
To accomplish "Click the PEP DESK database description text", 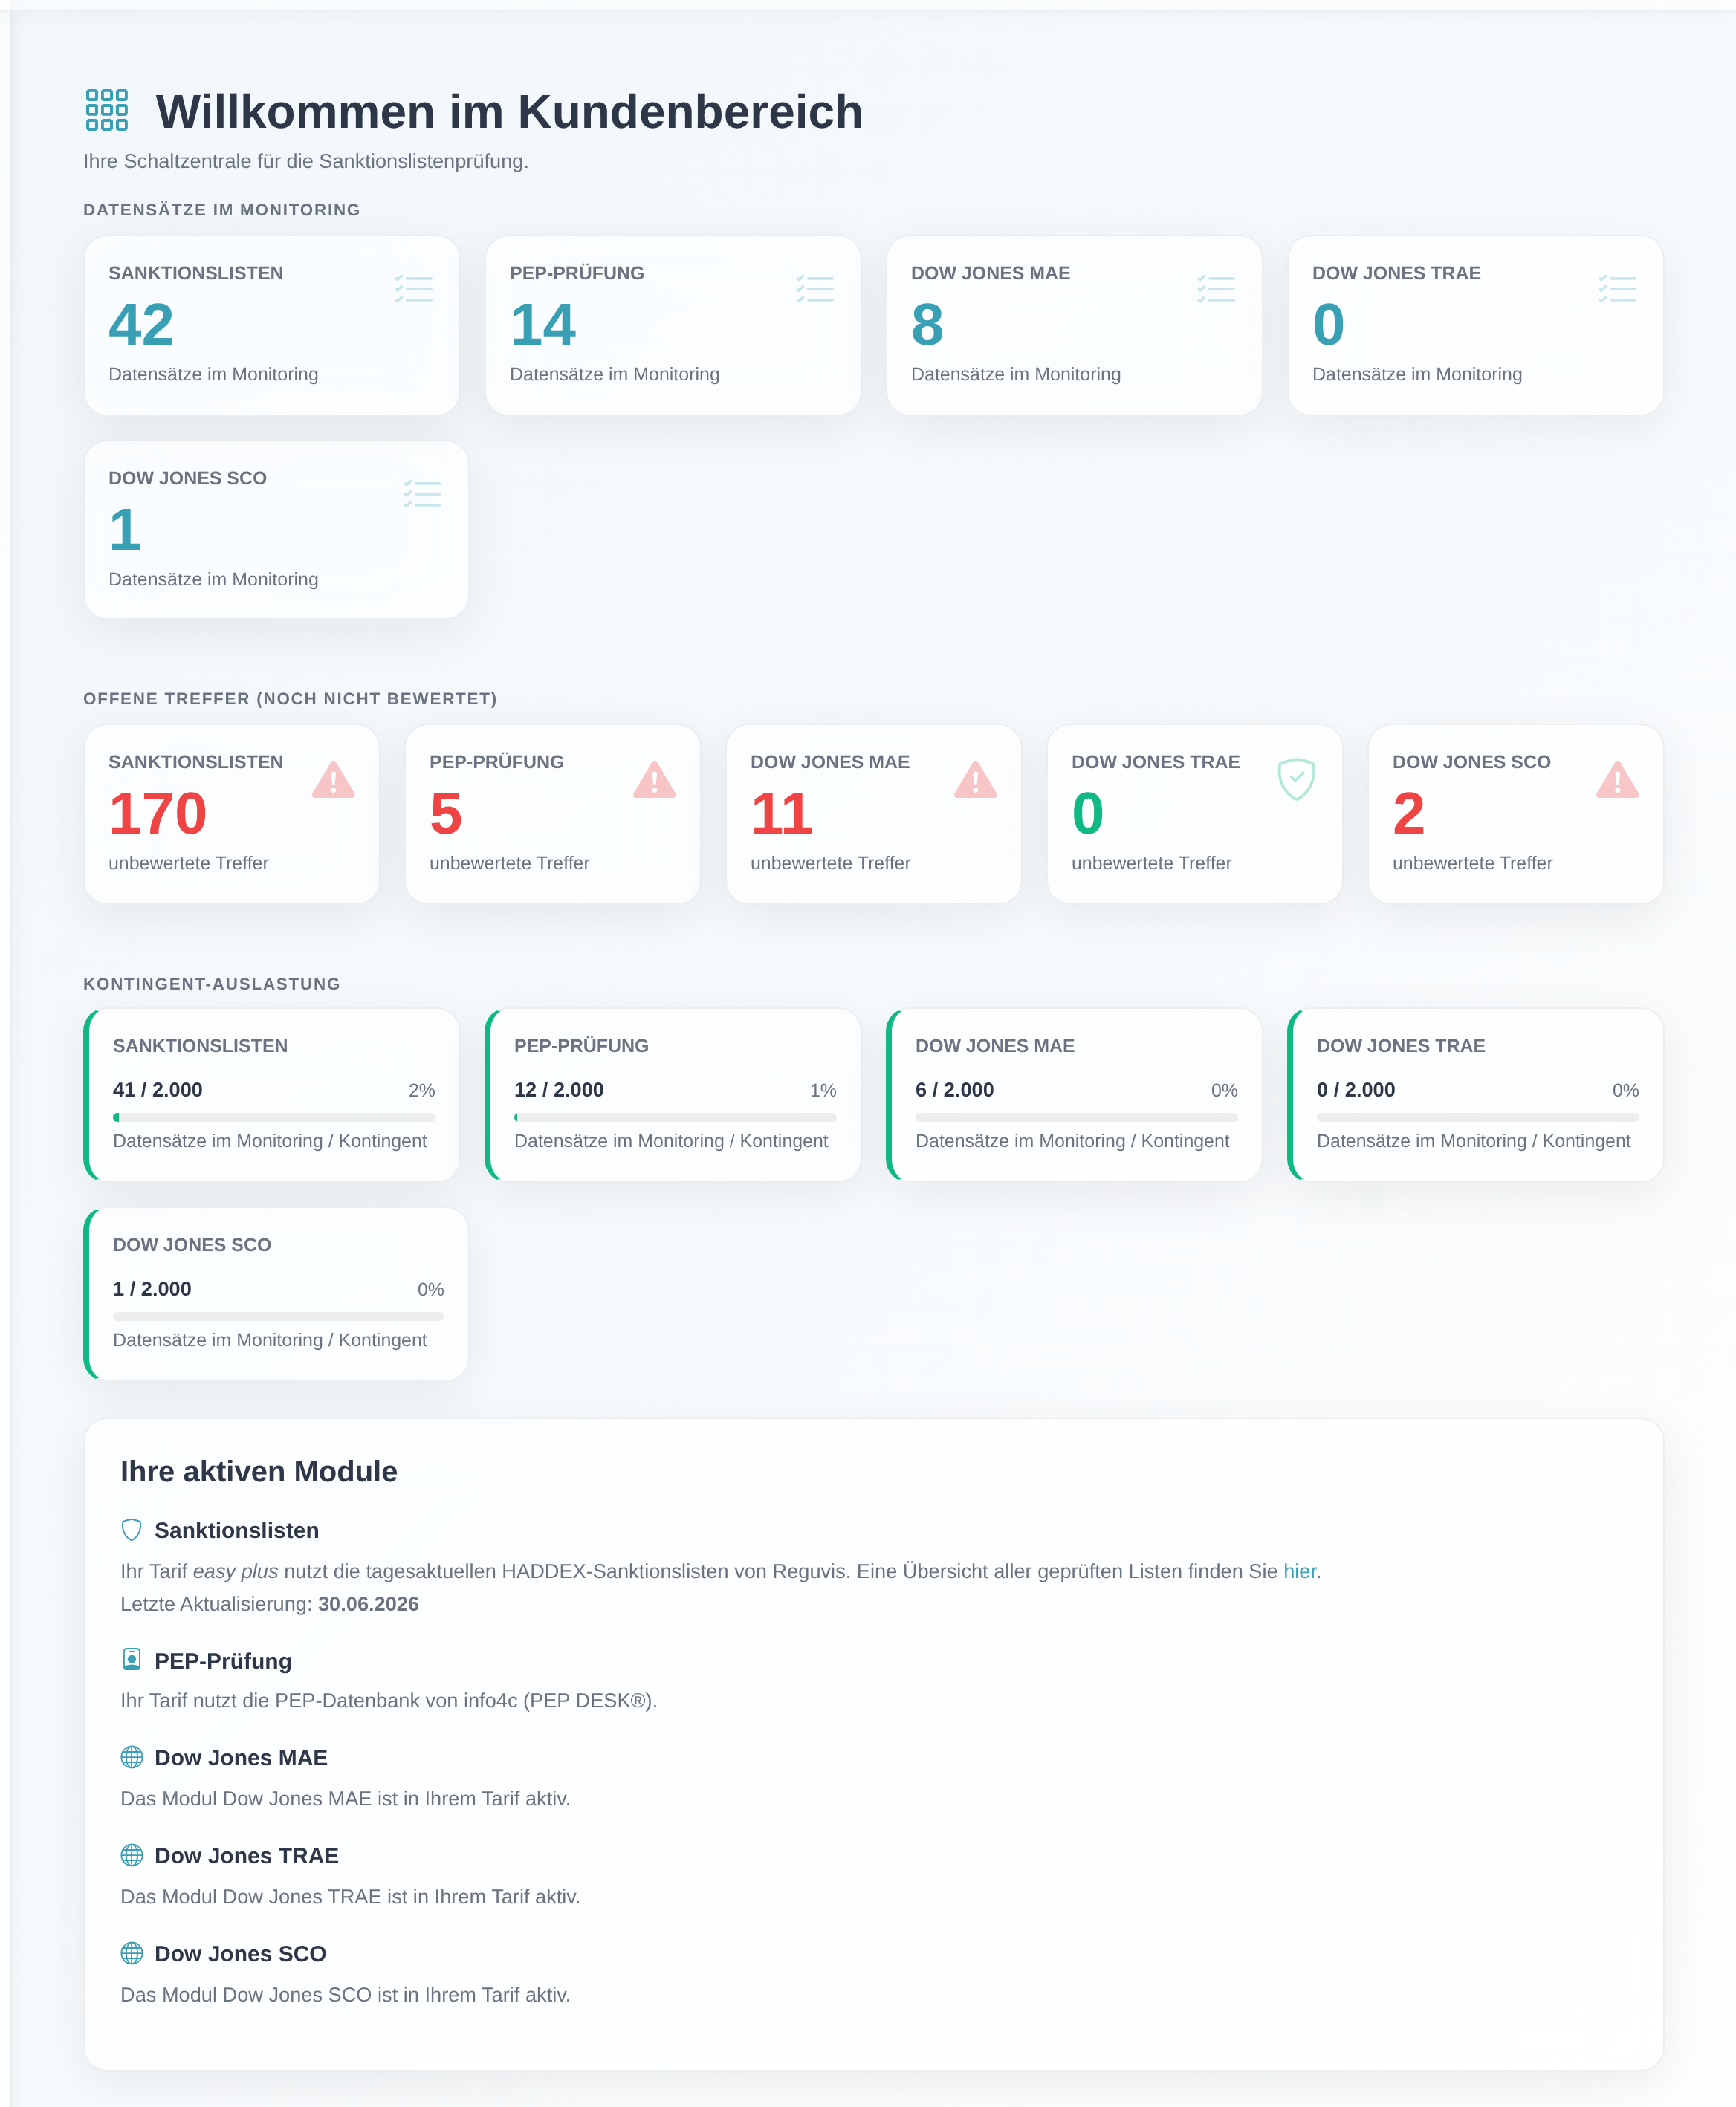I will tap(389, 1700).
